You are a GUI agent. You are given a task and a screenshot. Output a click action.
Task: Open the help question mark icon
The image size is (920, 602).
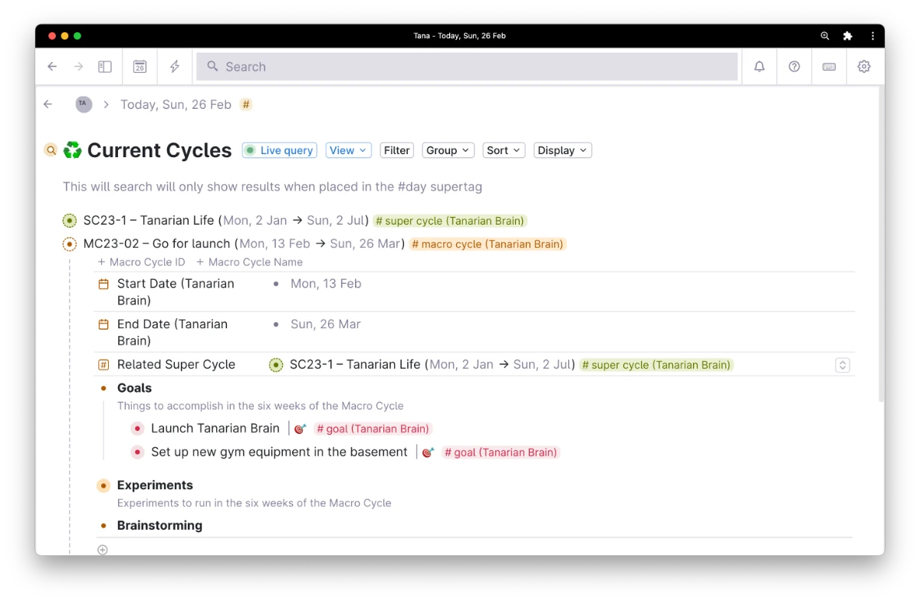pyautogui.click(x=794, y=67)
